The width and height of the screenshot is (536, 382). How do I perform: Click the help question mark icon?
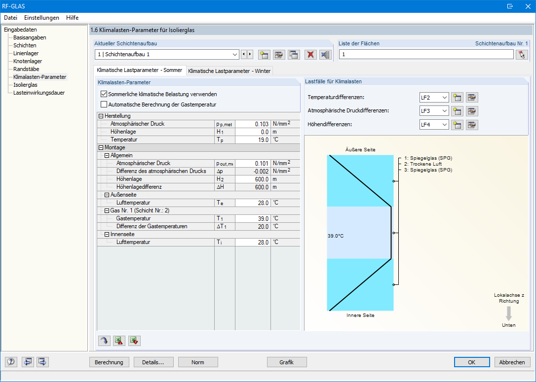11,362
